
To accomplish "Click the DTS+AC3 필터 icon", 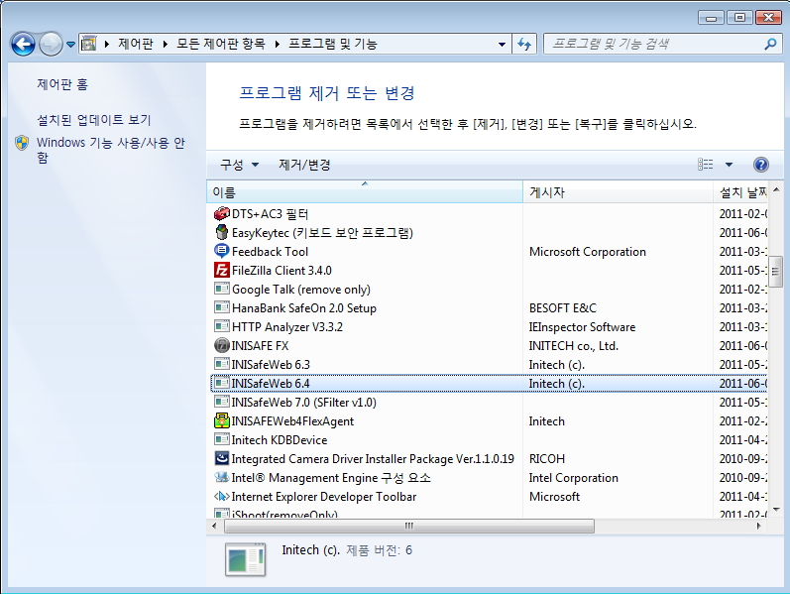I will [x=221, y=214].
